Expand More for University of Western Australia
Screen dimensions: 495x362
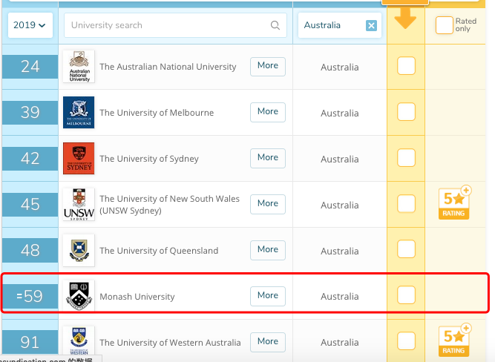[x=268, y=342]
